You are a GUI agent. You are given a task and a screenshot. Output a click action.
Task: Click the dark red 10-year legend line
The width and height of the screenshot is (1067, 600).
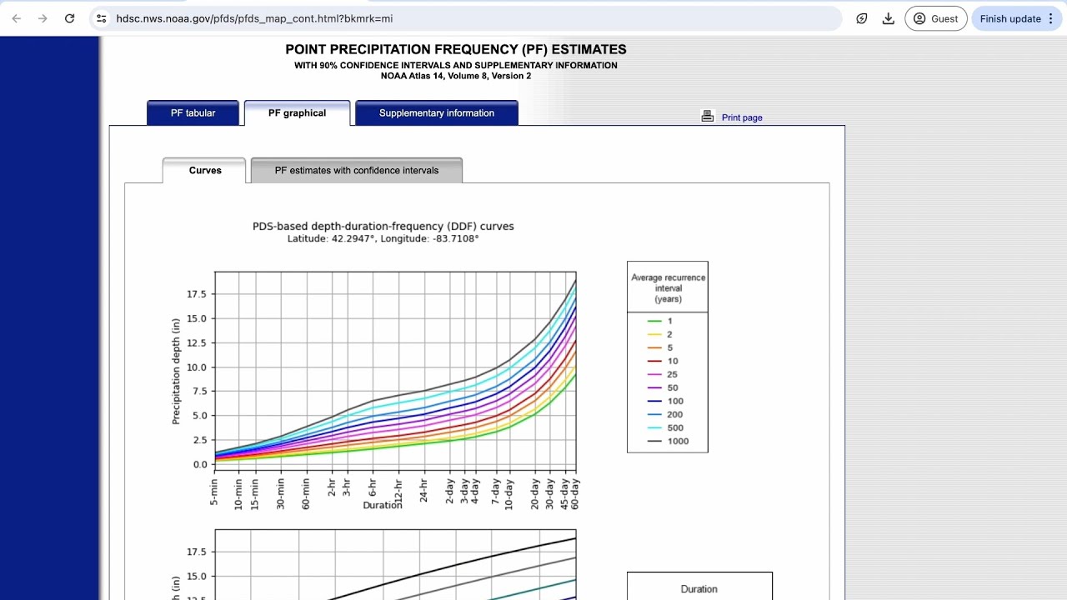click(654, 361)
